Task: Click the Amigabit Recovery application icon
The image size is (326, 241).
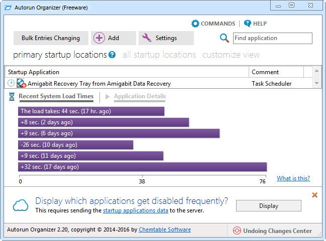Action: point(22,84)
